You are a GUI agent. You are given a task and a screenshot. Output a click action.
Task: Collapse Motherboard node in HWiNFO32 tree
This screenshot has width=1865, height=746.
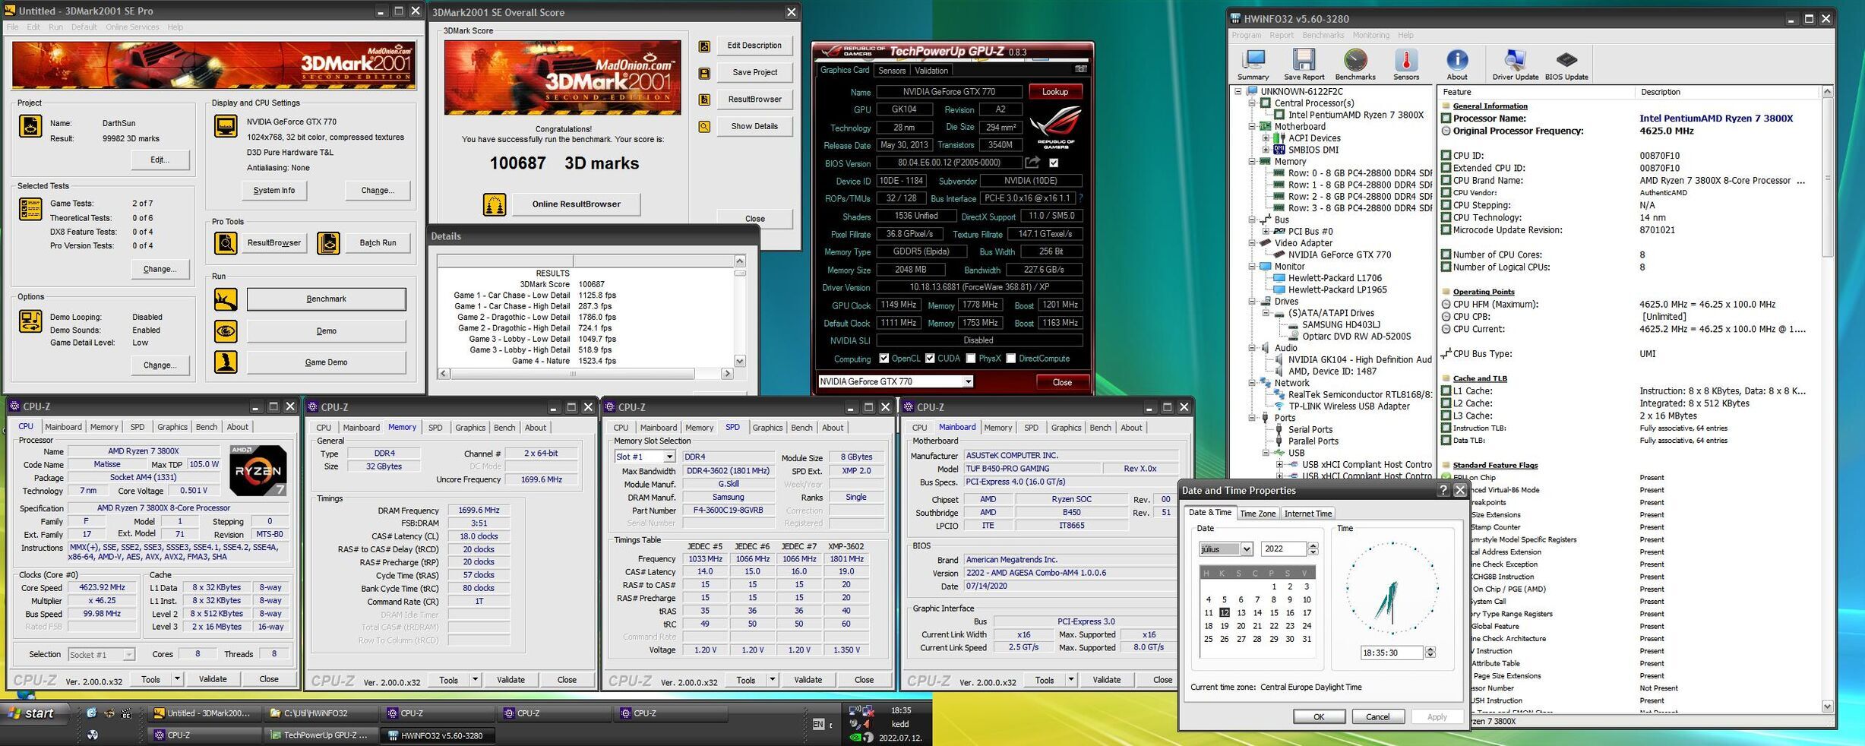(x=1252, y=127)
